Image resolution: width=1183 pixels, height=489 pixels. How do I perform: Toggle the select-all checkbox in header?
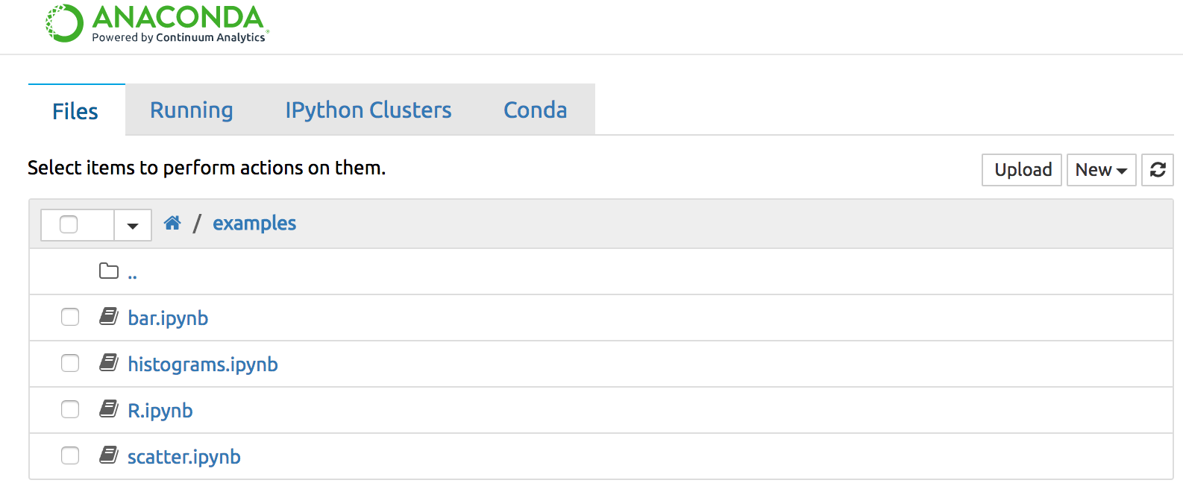point(69,224)
